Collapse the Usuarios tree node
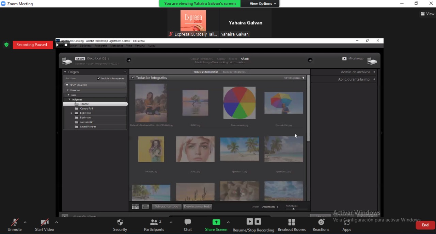Viewport: 436px width, 234px height. coord(68,90)
